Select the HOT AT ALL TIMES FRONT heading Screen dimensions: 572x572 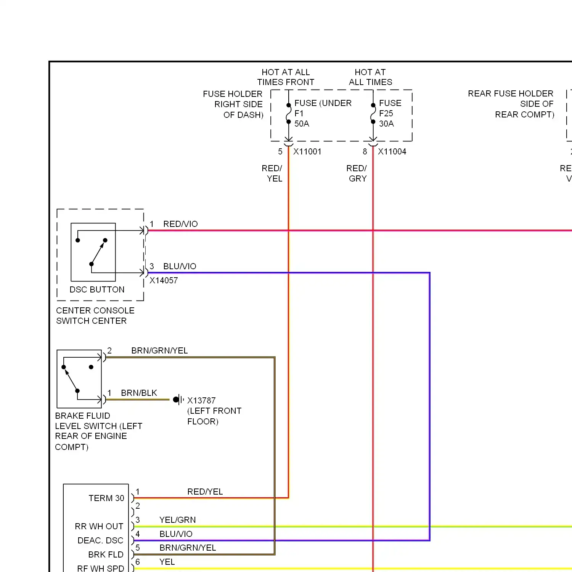(x=286, y=77)
